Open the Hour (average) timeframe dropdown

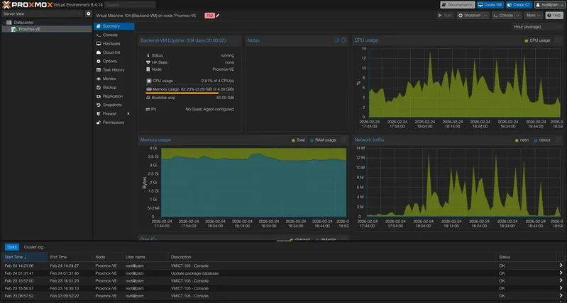pyautogui.click(x=537, y=27)
